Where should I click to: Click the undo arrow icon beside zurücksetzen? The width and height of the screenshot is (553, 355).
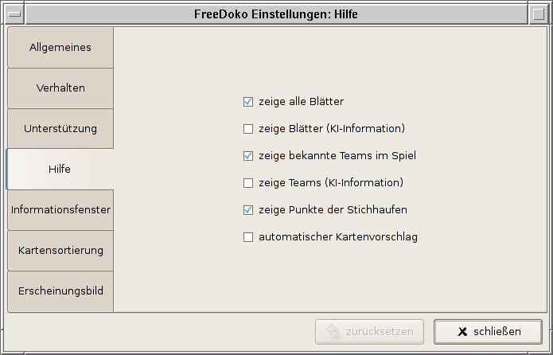click(333, 332)
